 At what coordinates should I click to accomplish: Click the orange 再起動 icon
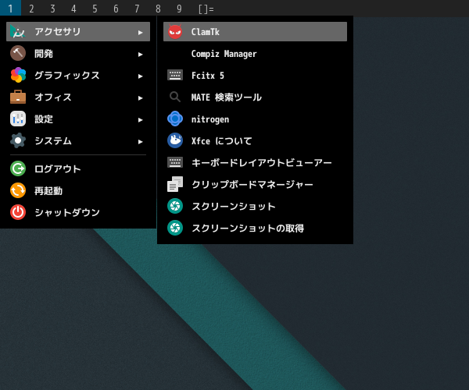pyautogui.click(x=18, y=190)
